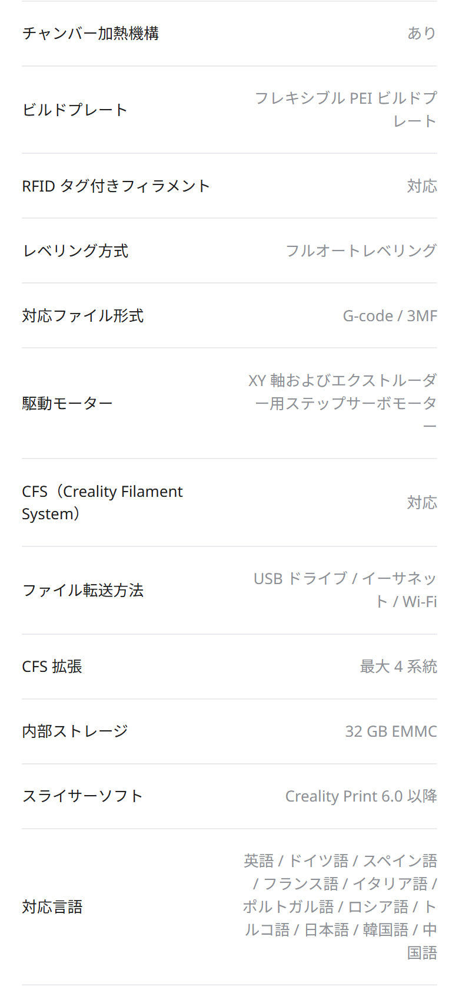
Task: Click the 最大 4 系統 value
Action: point(398,667)
